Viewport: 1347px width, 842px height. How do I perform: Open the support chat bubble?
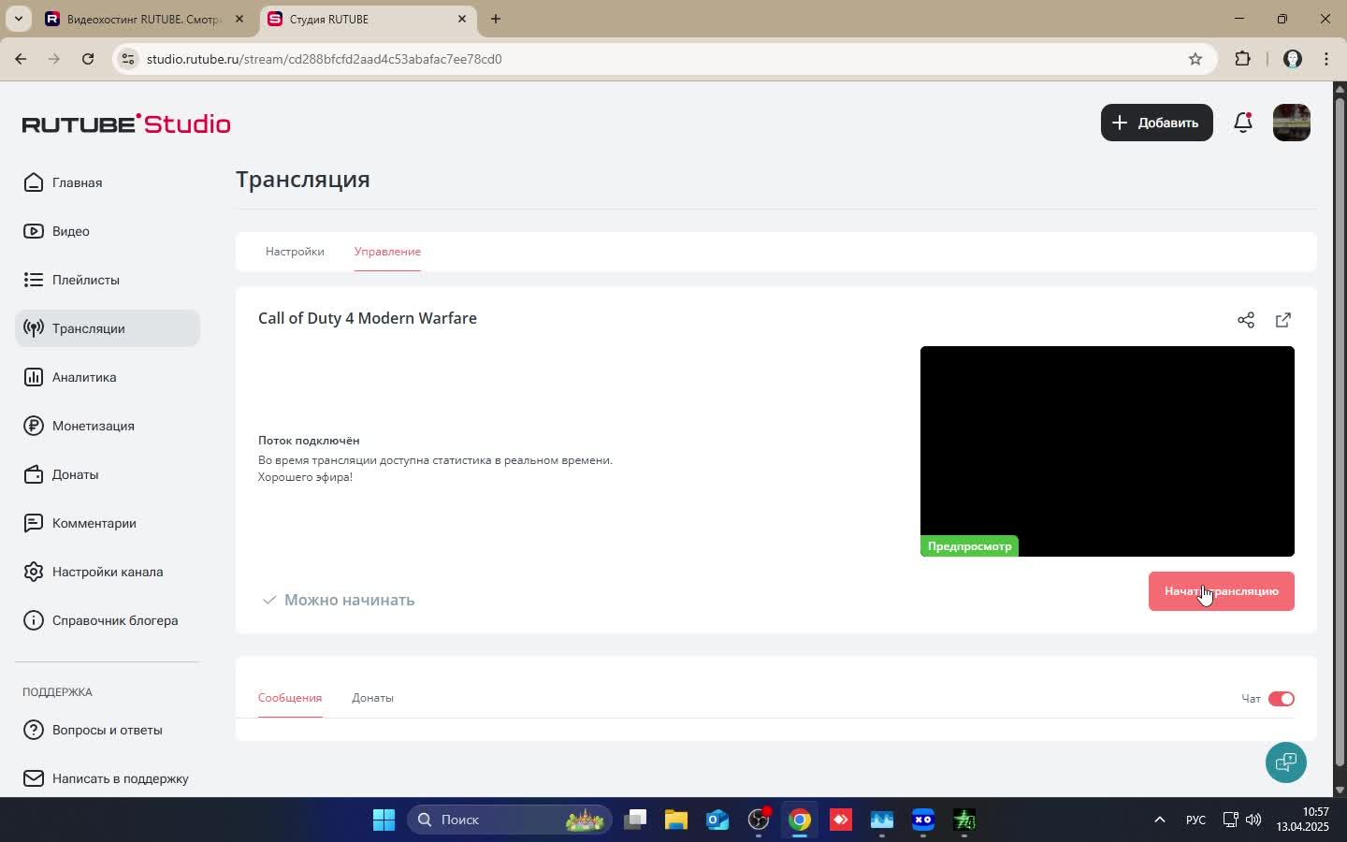(1286, 762)
